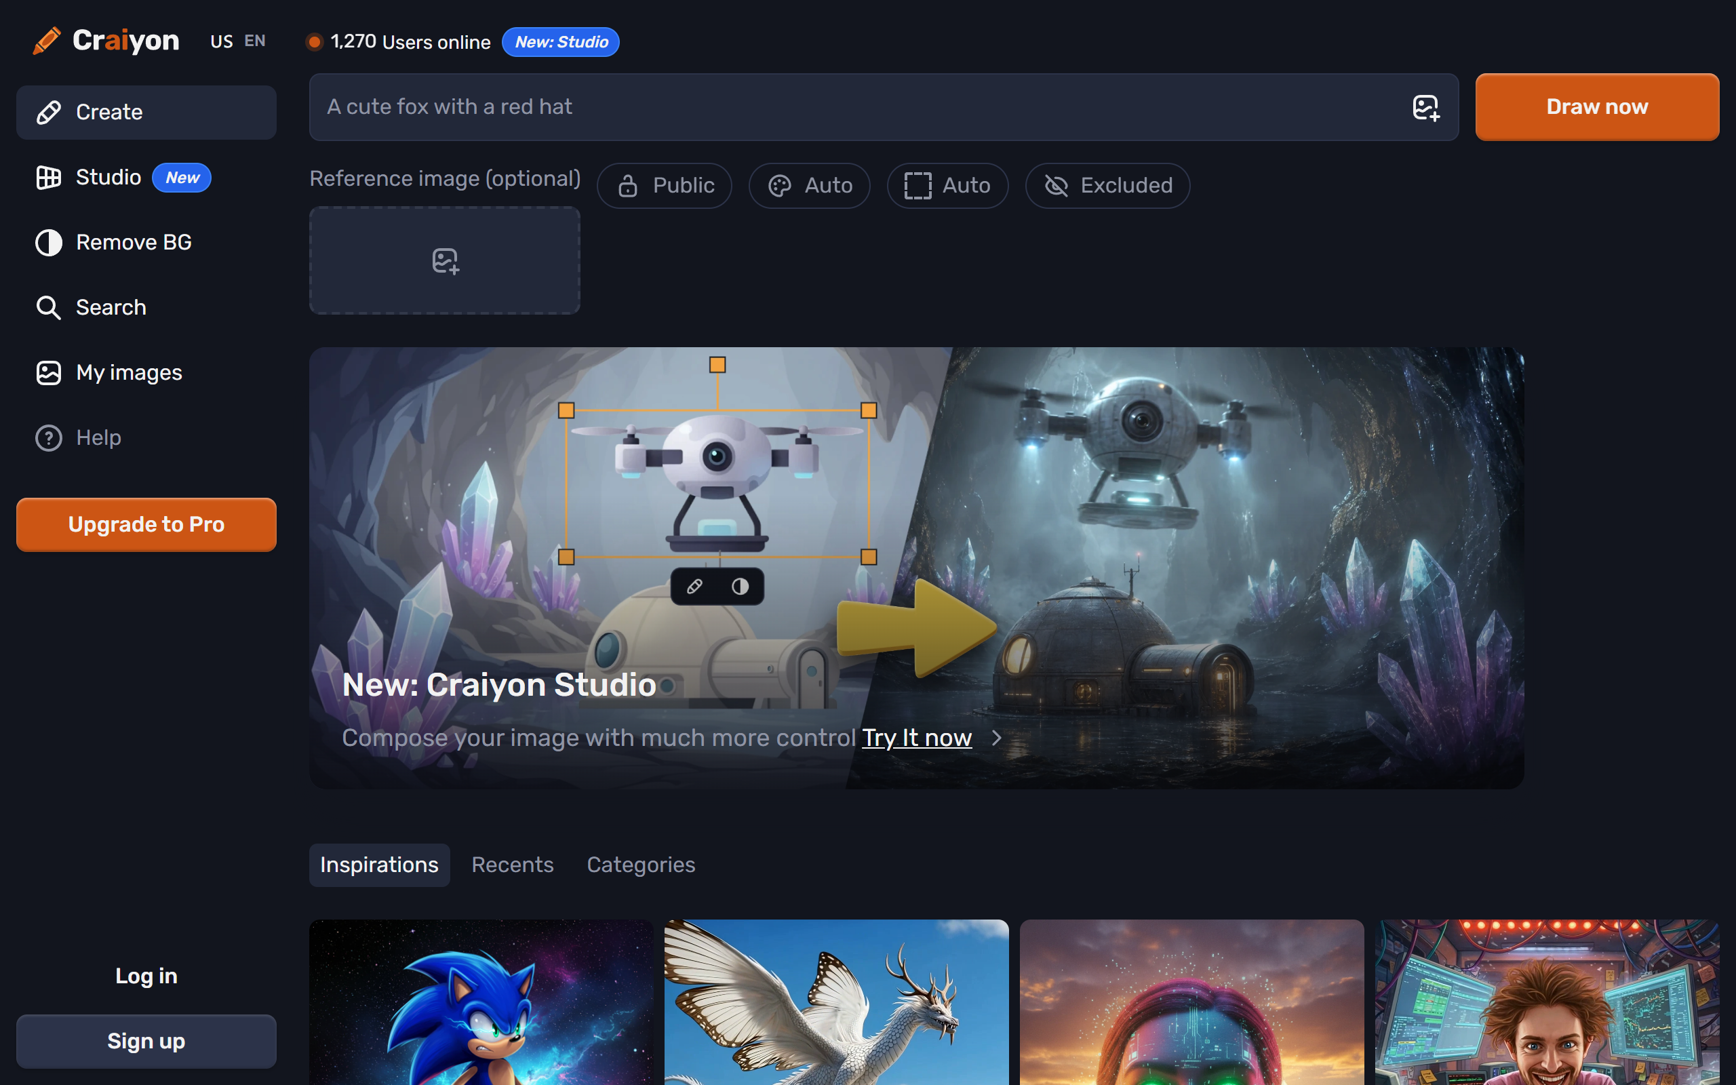Screen dimensions: 1736x1085
Task: Click the Search magnifier icon in sidebar
Action: pyautogui.click(x=48, y=307)
